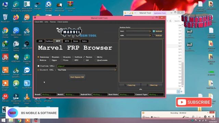Image resolution: width=219 pixels, height=123 pixels.
Task: Enable the Vivo checkbox
Action: pos(62,60)
